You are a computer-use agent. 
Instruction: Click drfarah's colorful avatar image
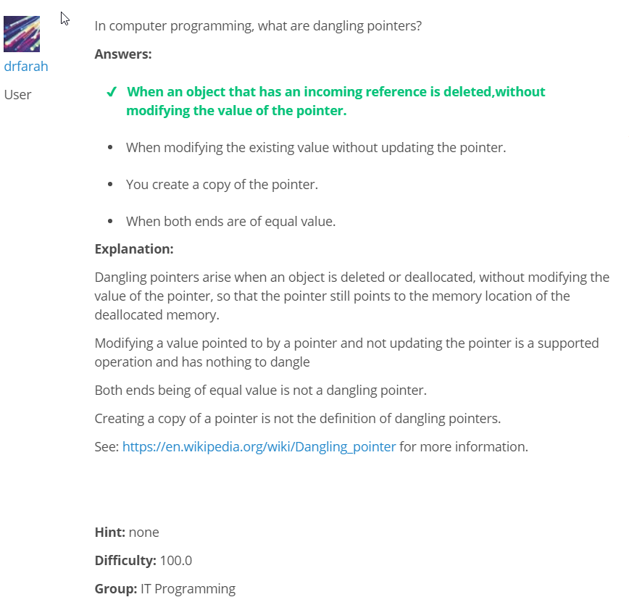pos(22,34)
